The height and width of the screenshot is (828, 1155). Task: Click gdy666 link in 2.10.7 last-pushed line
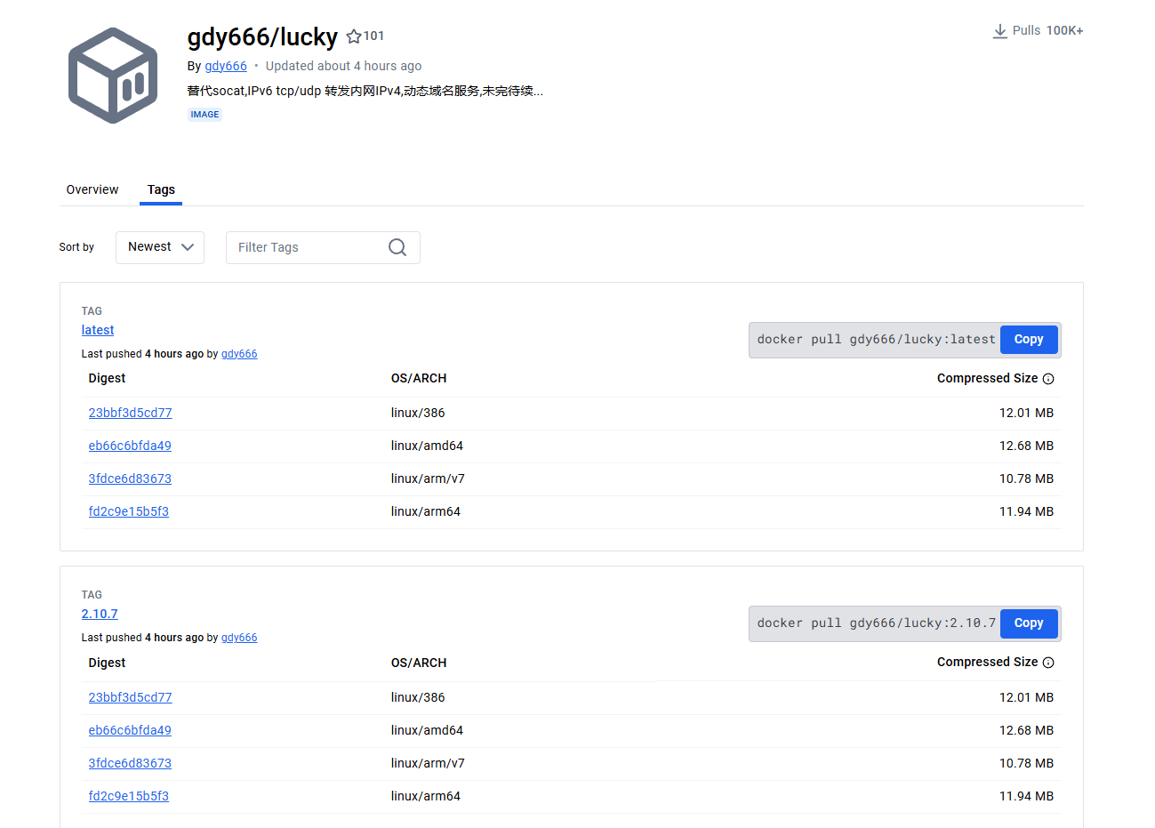pos(239,638)
